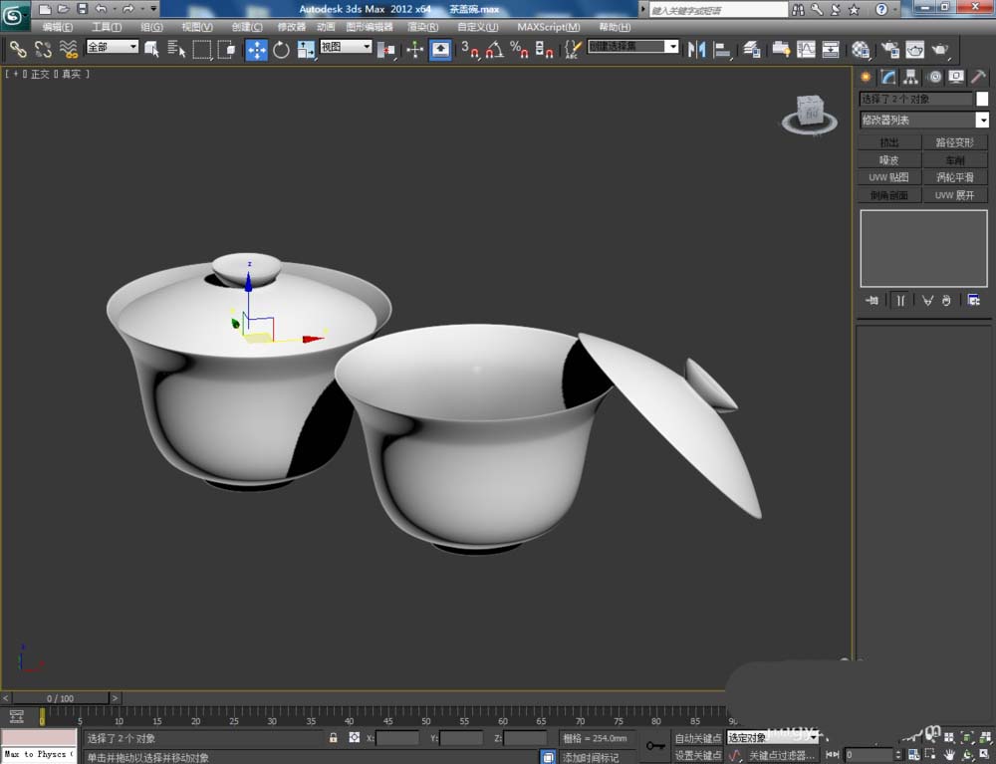Viewport: 996px width, 764px height.
Task: Click the object color swatch beside name field
Action: pyautogui.click(x=982, y=99)
